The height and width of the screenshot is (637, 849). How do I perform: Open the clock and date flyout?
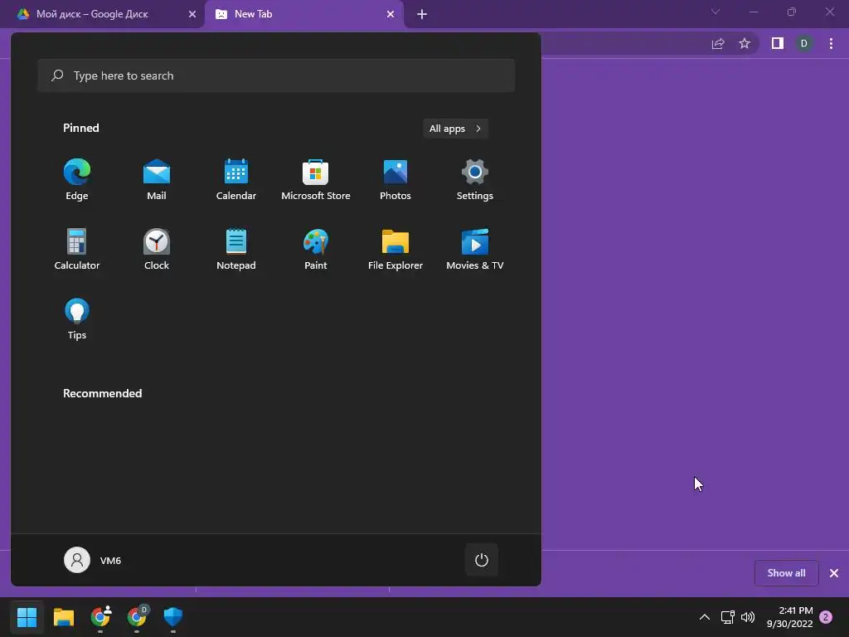(x=789, y=617)
